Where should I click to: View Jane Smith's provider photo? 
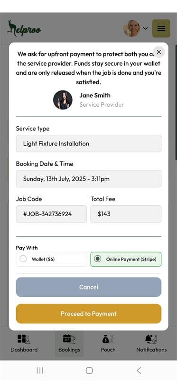pos(63,100)
